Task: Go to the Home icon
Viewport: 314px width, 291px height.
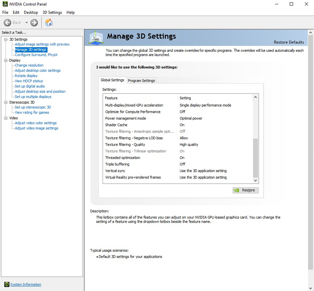Action: [49, 23]
